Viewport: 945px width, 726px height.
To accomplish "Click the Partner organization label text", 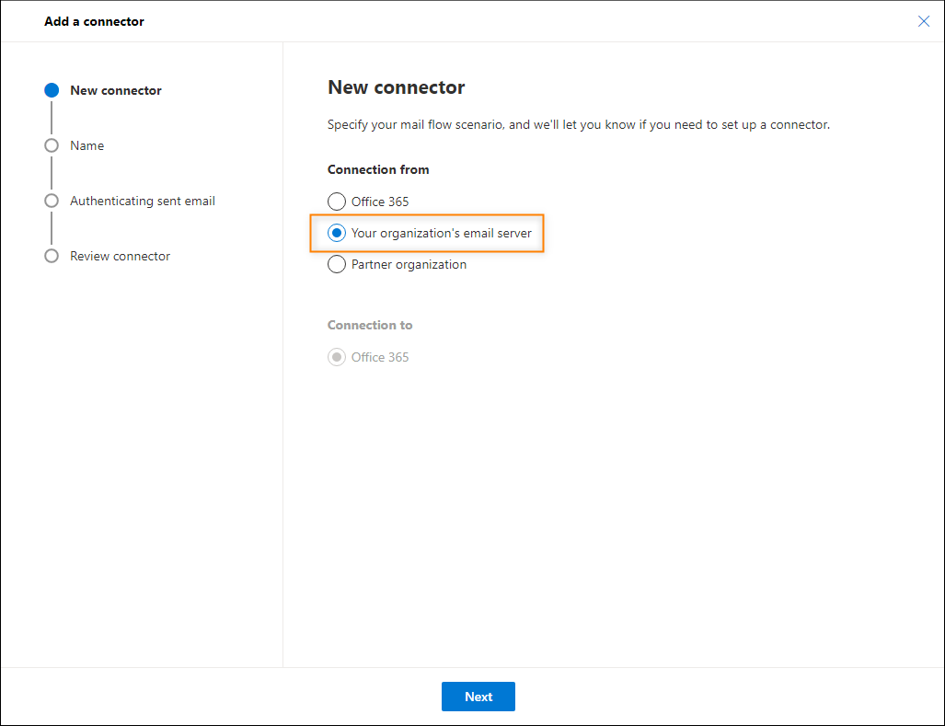I will 409,264.
